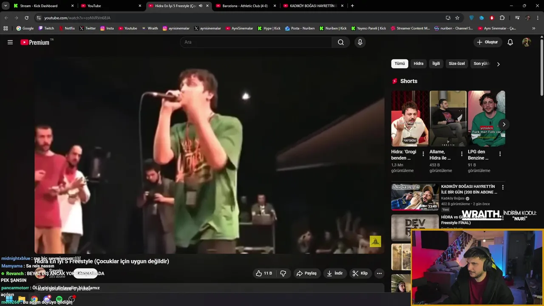Screen dimensions: 544x306
Task: Open Windows Start button on taskbar
Action: [9, 299]
